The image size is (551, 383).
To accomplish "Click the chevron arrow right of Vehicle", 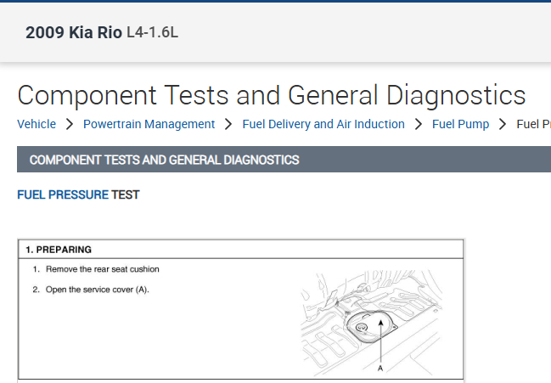I will 70,124.
